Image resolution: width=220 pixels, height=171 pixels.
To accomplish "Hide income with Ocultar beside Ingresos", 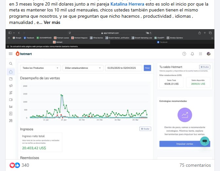I will pos(145,129).
